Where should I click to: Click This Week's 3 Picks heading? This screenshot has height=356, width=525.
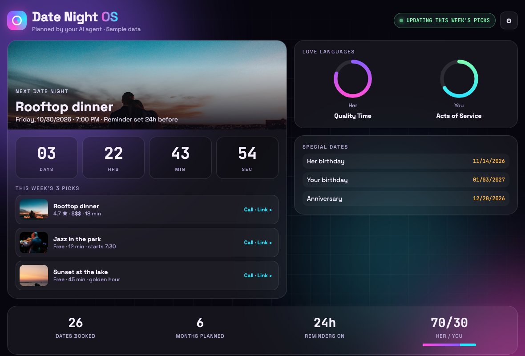[x=47, y=188]
